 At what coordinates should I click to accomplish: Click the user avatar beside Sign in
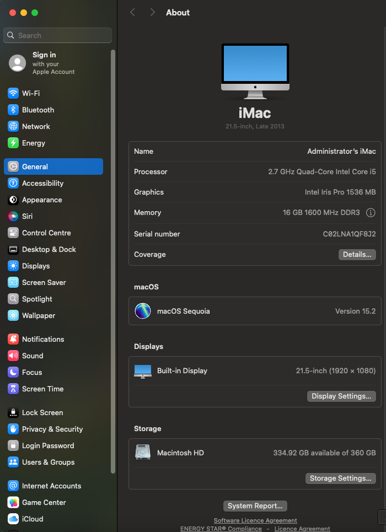tap(17, 63)
